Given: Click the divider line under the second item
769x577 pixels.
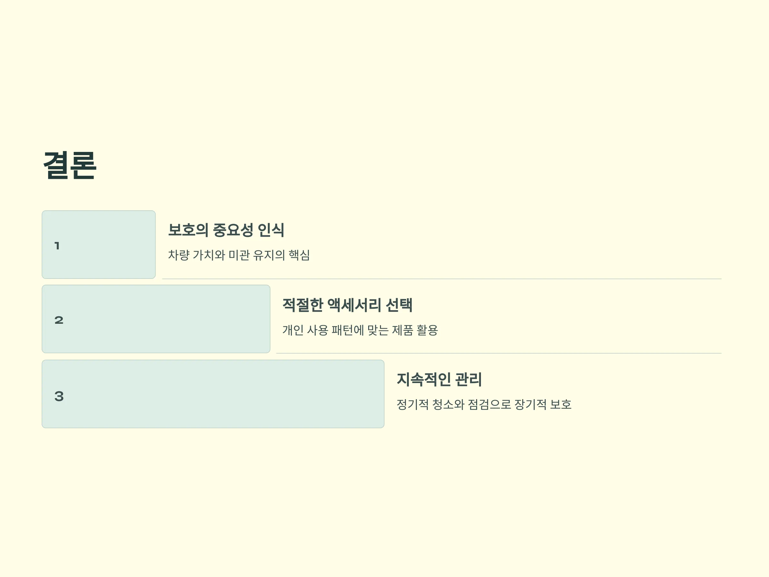Looking at the screenshot, I should [499, 353].
